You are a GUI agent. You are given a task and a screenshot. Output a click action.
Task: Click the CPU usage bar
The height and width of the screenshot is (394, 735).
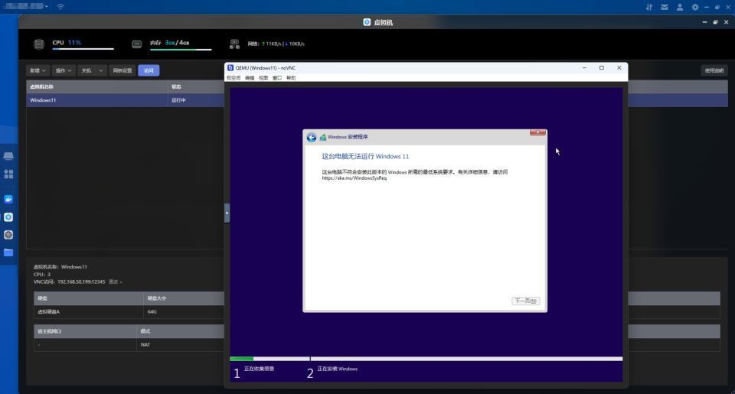[x=83, y=49]
